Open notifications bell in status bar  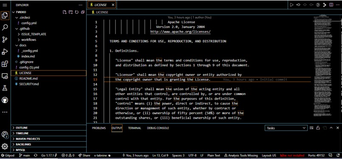(x=338, y=156)
